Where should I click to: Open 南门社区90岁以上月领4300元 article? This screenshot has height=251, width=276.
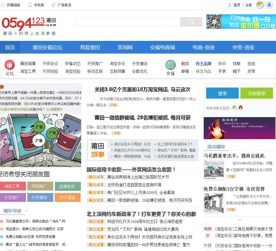(x=141, y=192)
